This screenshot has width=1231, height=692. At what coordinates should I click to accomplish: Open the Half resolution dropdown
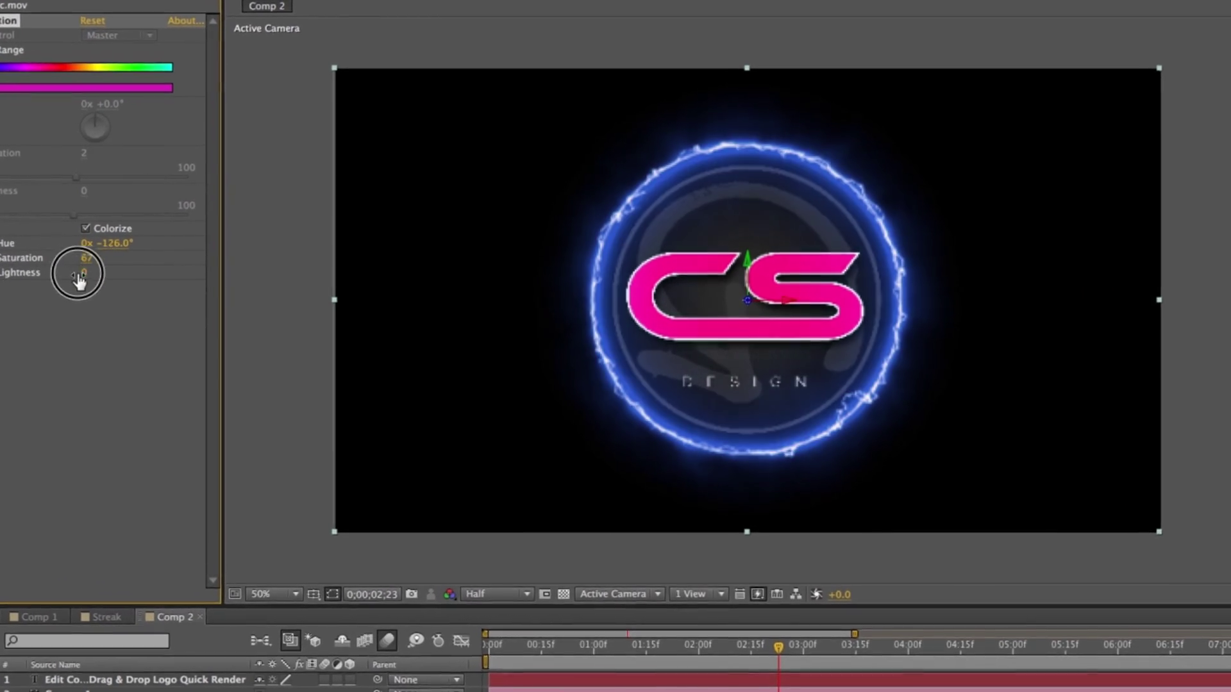tap(498, 594)
